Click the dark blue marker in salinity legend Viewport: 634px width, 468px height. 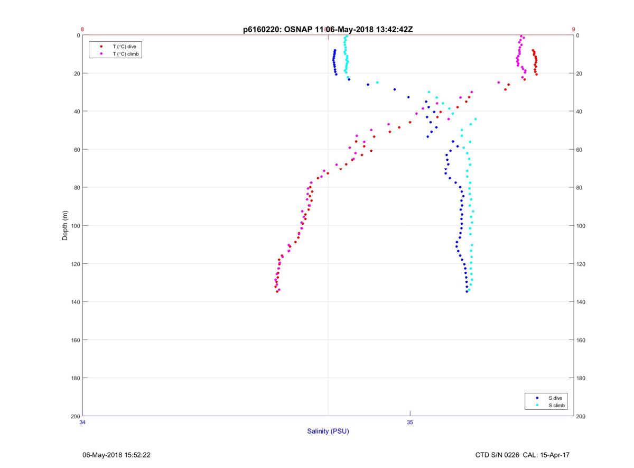(x=537, y=398)
